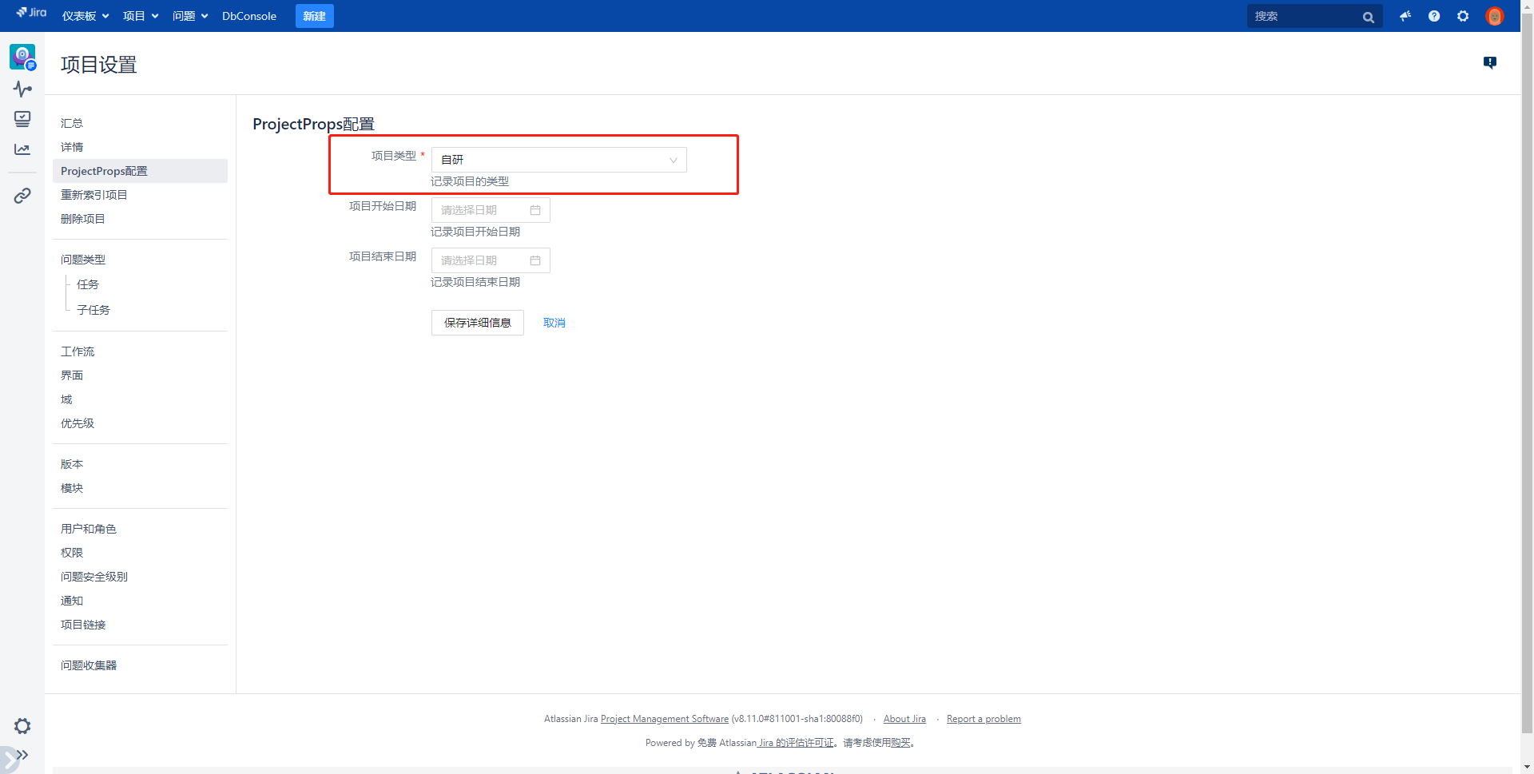Click the 新建 create button
1534x774 pixels.
click(x=314, y=16)
